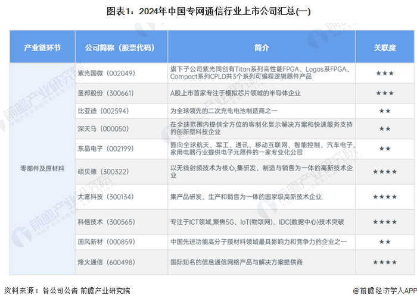Click the two-star rating for 东晶电子
The width and height of the screenshot is (417, 302).
385,149
